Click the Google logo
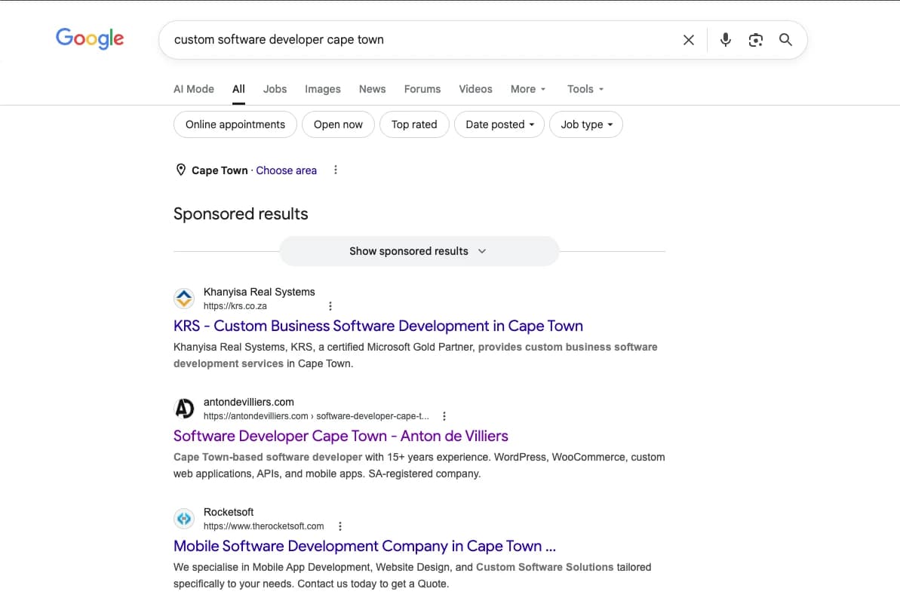This screenshot has height=613, width=900. tap(90, 38)
